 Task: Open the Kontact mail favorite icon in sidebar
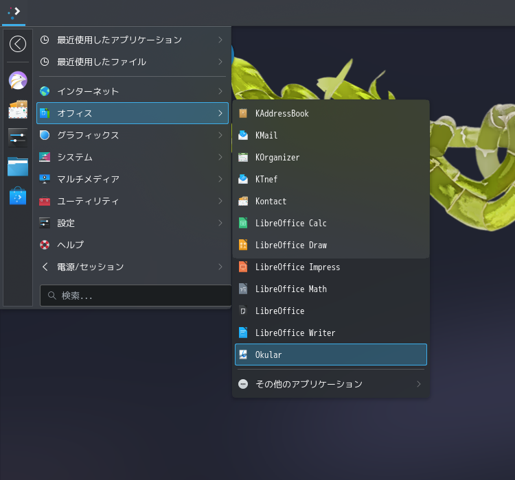pos(18,109)
